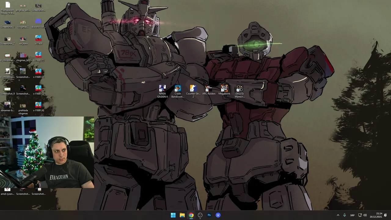
Task: Select the Screenshot_9 desktop file
Action: pyautogui.click(x=8, y=90)
